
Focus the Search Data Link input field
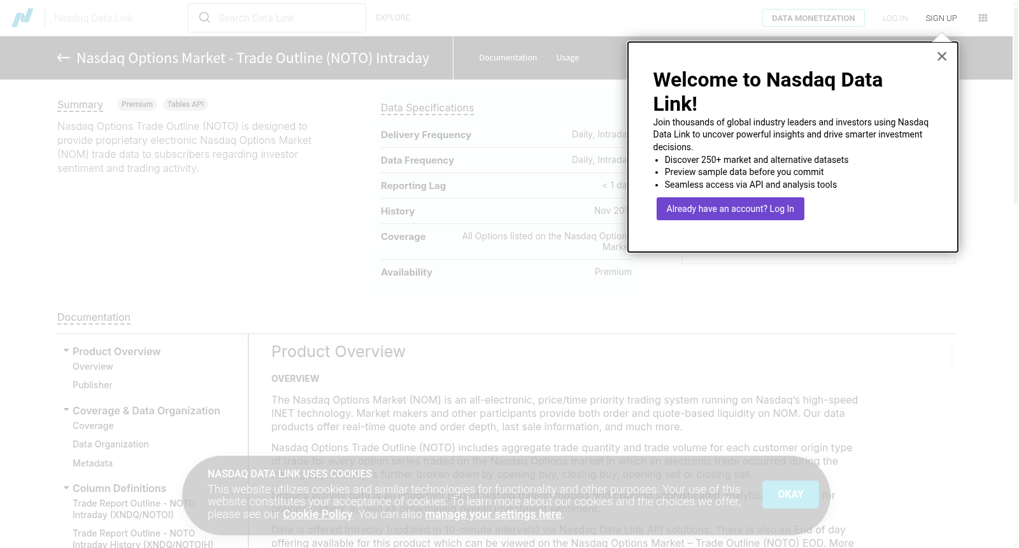[277, 18]
